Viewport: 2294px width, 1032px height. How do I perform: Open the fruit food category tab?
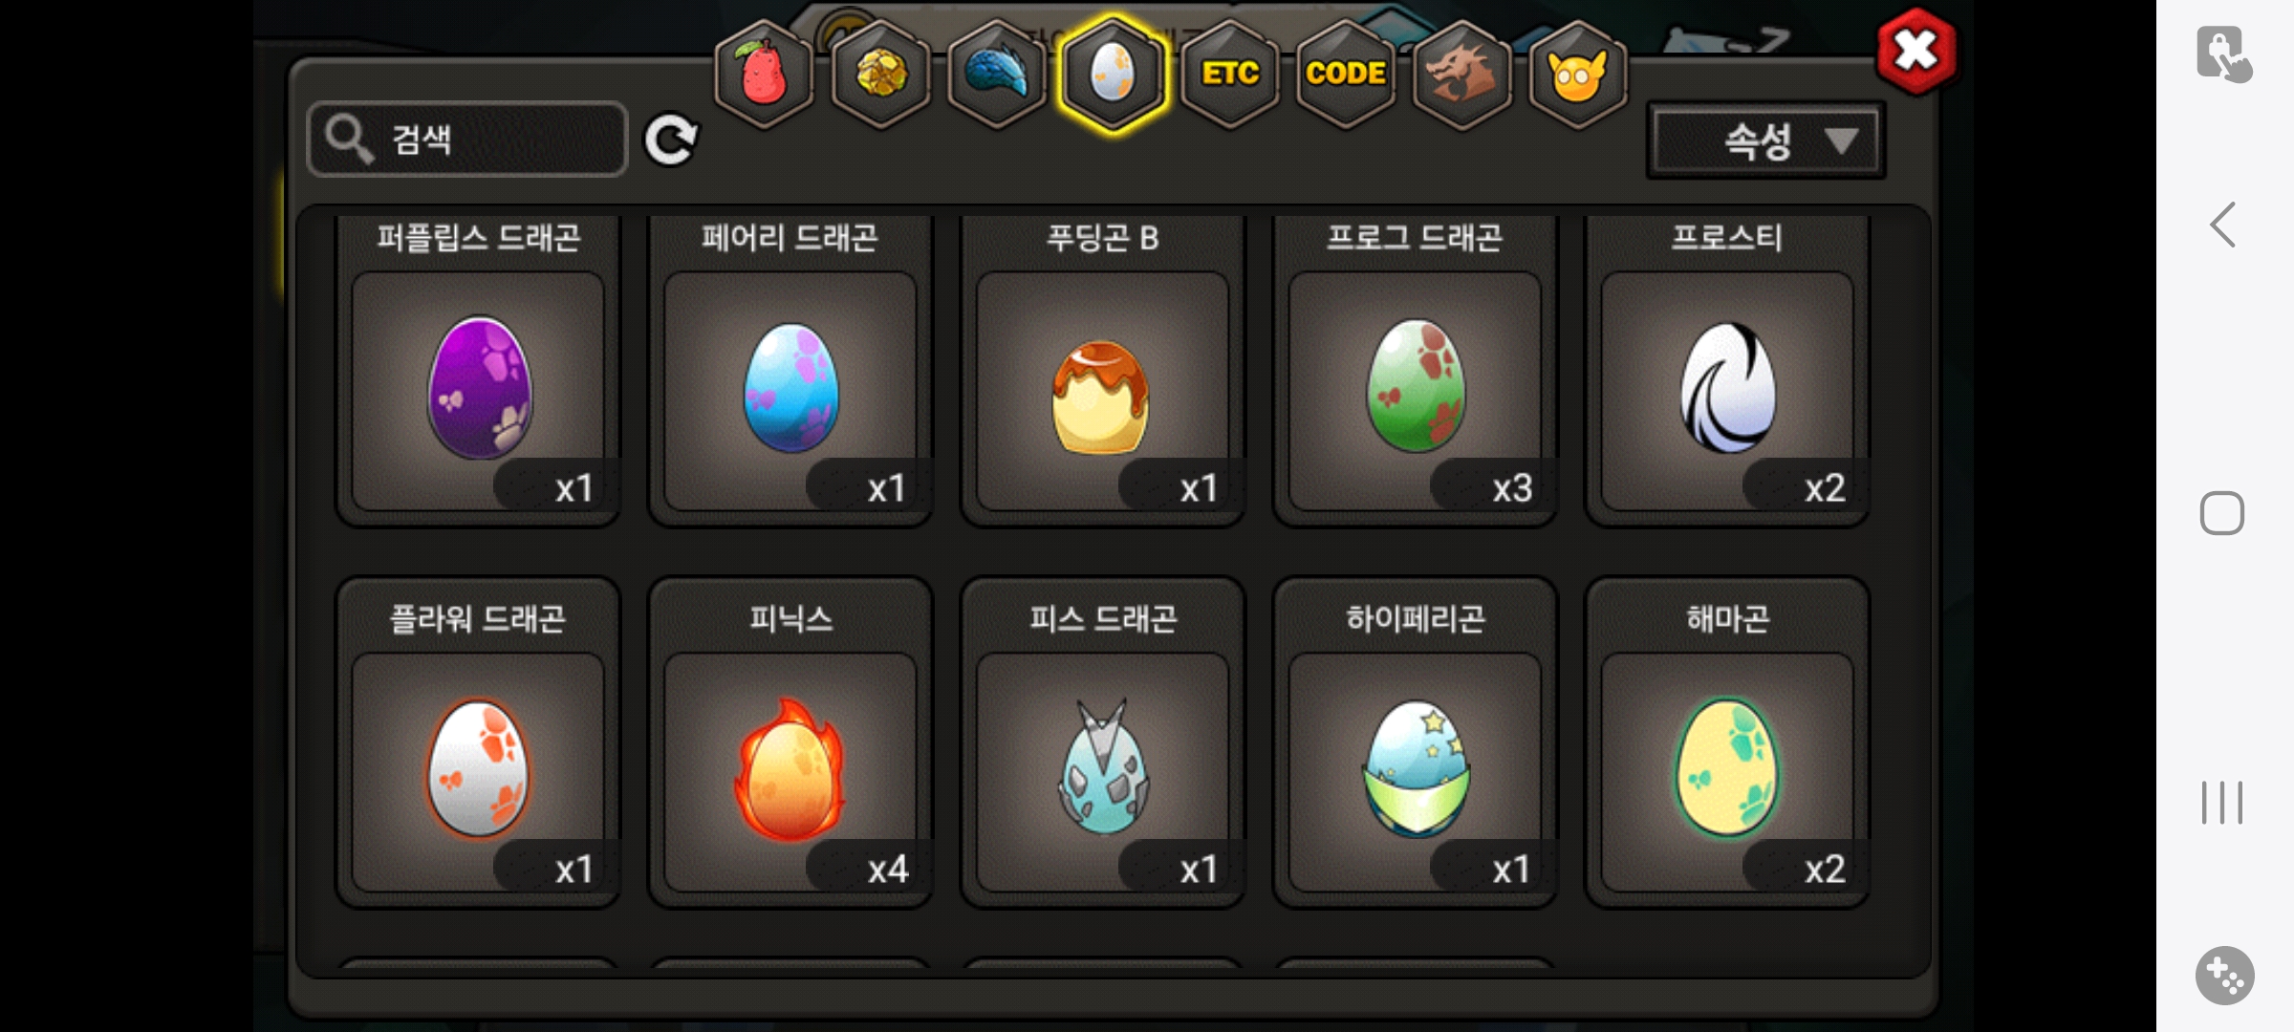click(x=764, y=74)
